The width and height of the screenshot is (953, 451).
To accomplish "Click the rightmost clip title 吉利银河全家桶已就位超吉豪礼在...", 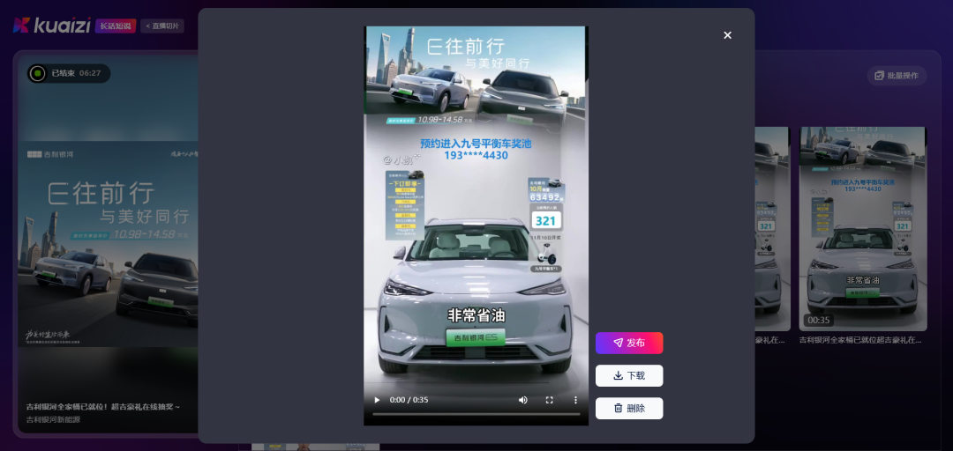I will click(x=861, y=340).
